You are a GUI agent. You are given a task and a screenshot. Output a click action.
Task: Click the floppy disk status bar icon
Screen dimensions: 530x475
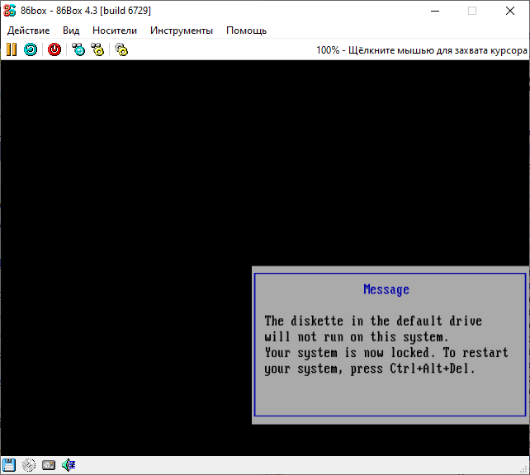(9, 465)
